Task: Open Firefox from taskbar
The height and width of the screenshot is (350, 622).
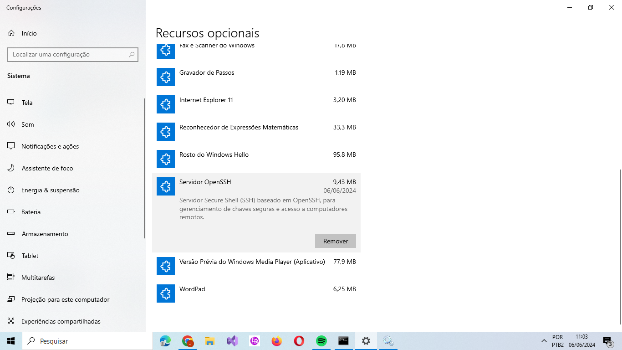Action: tap(276, 341)
